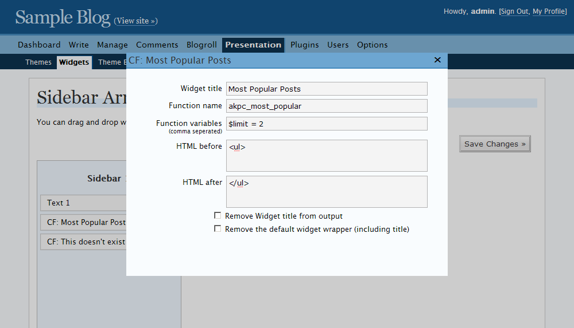The width and height of the screenshot is (574, 328).
Task: Navigate to Comments
Action: point(157,45)
